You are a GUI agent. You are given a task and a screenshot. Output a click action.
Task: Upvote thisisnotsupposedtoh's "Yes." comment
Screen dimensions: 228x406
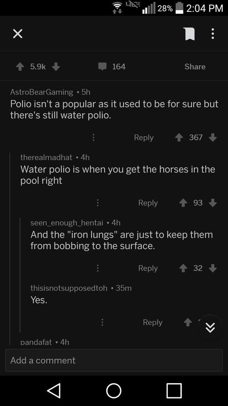click(188, 322)
